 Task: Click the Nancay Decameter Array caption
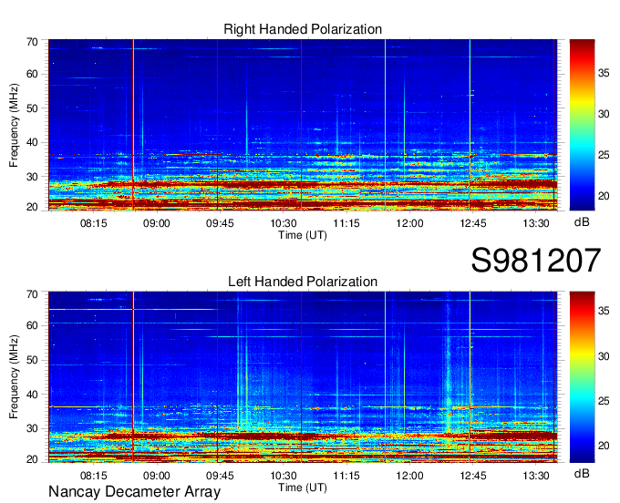click(x=134, y=492)
